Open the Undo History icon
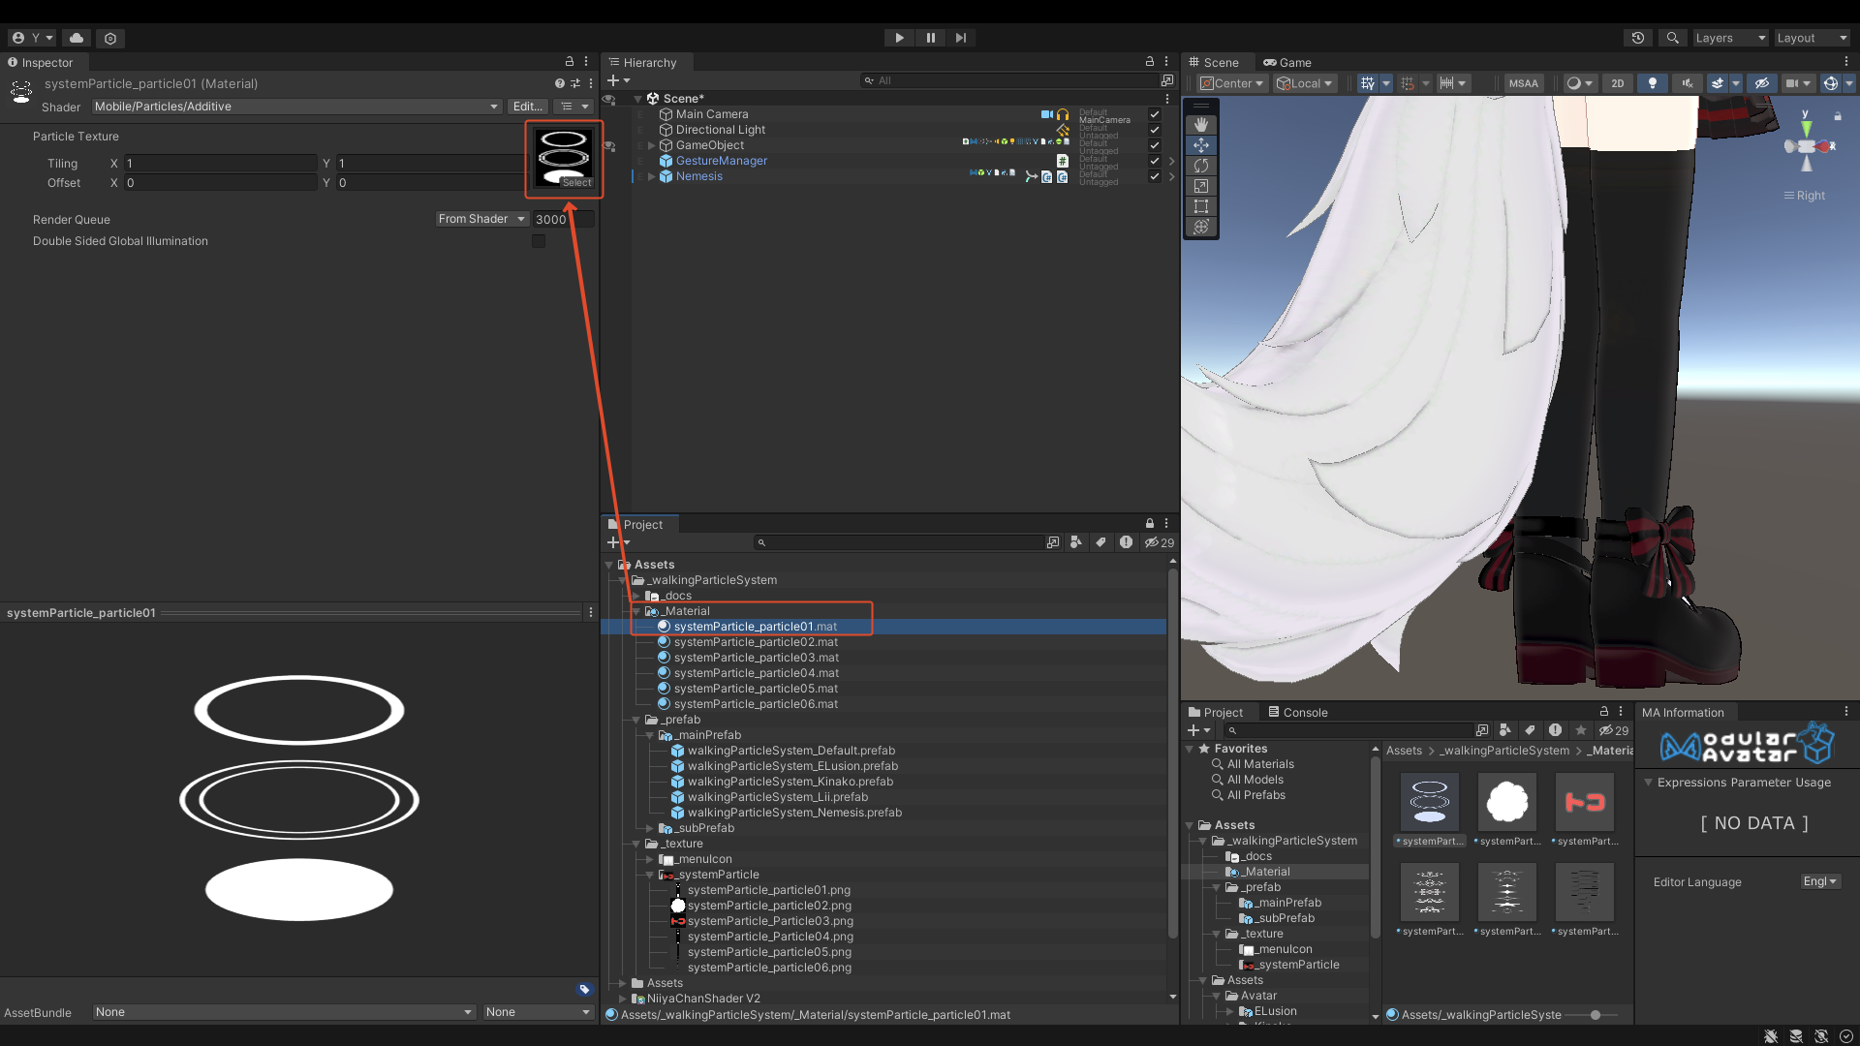Screen dimensions: 1860x1046 pos(1638,38)
